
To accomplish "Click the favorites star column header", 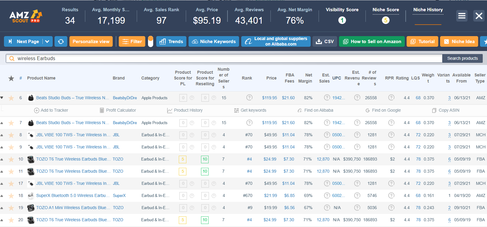I will pos(11,78).
